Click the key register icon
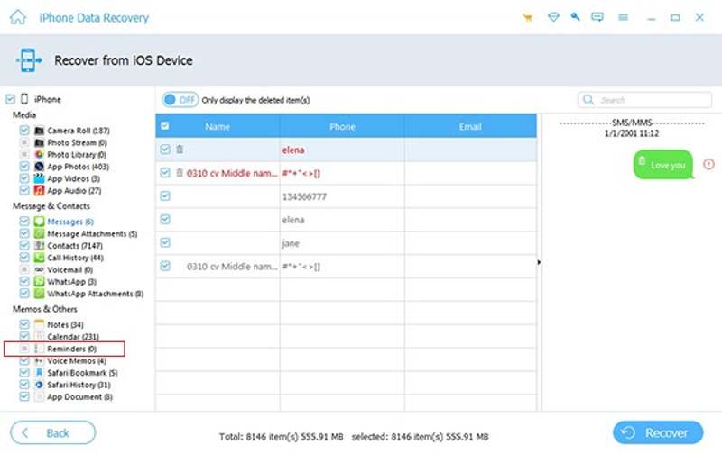The width and height of the screenshot is (722, 454). point(574,17)
